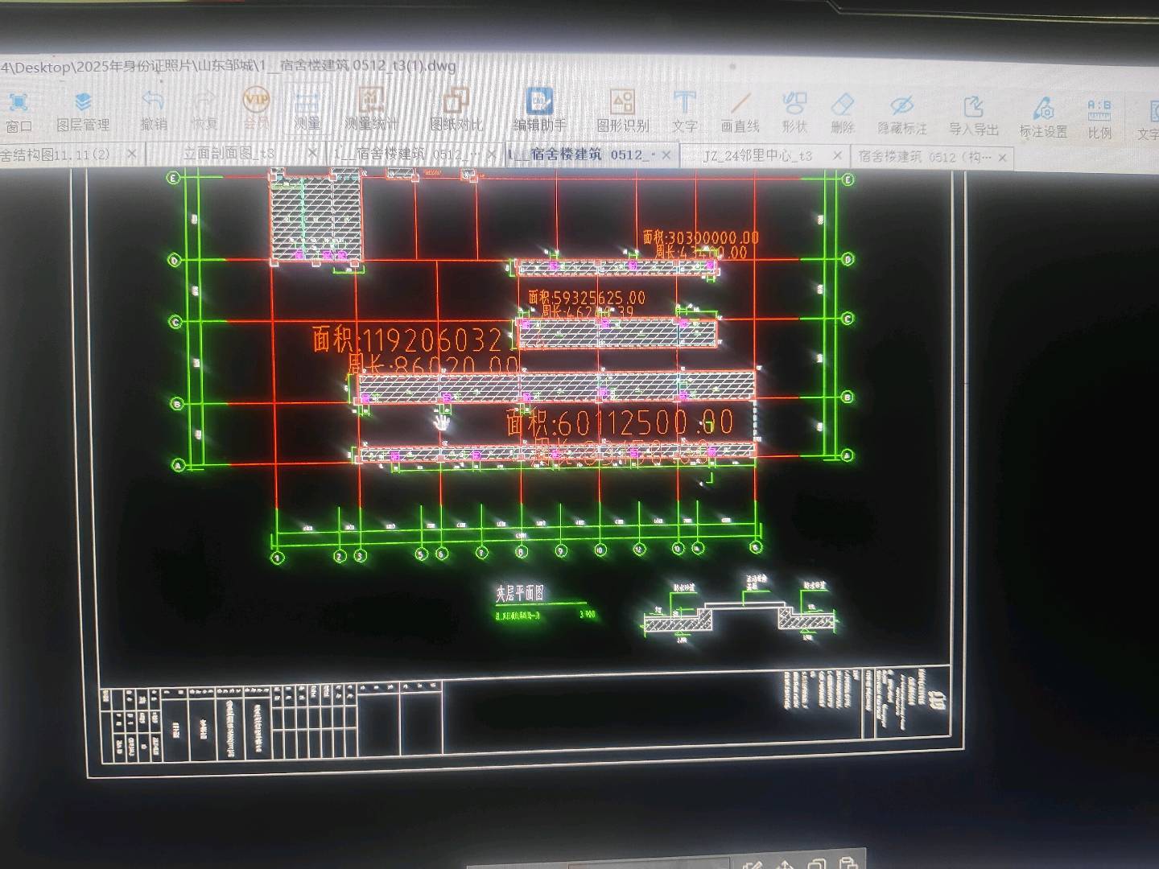Open 标注设置 annotation settings

(1043, 117)
